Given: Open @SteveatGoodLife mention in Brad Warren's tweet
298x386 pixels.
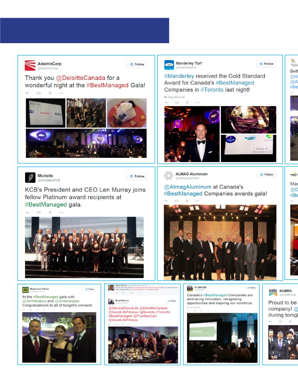Looking at the screenshot, I should pyautogui.click(x=123, y=308).
